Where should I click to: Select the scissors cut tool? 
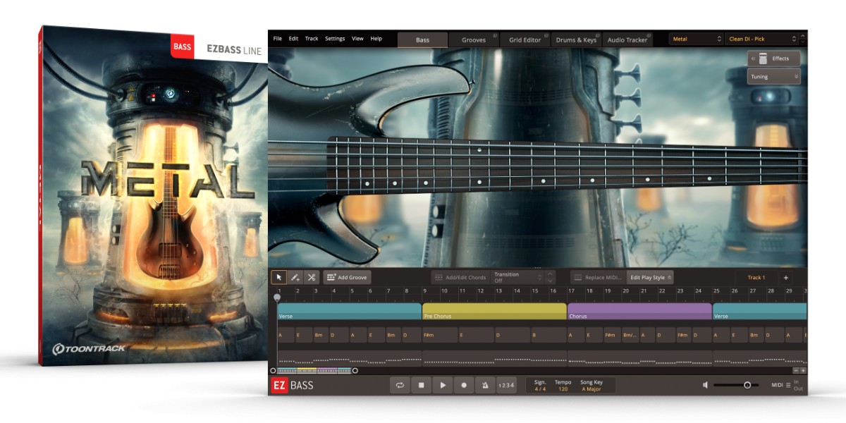point(312,278)
